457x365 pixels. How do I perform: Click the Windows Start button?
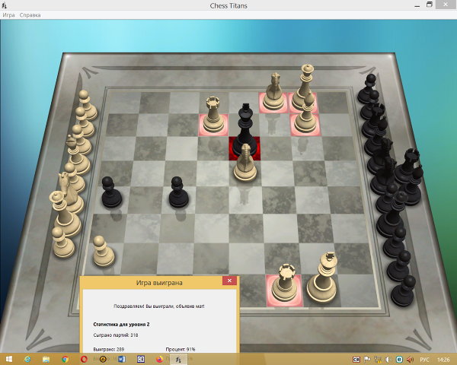tap(8, 359)
